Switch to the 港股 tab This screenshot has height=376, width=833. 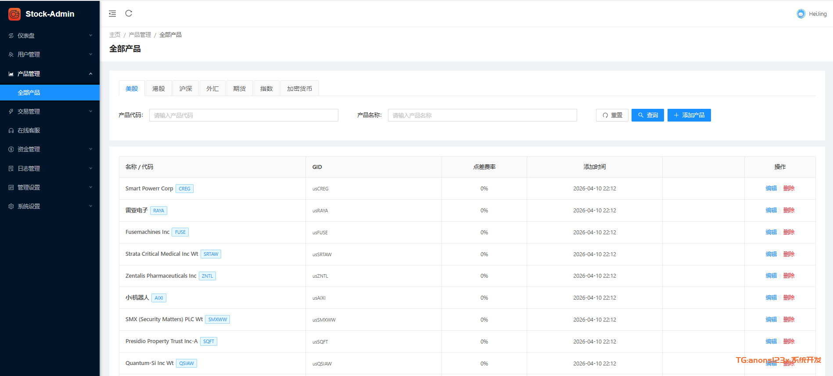point(158,89)
